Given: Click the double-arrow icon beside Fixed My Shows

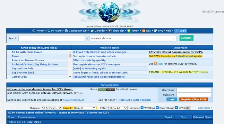Looking at the screenshot, I should point(74,52).
